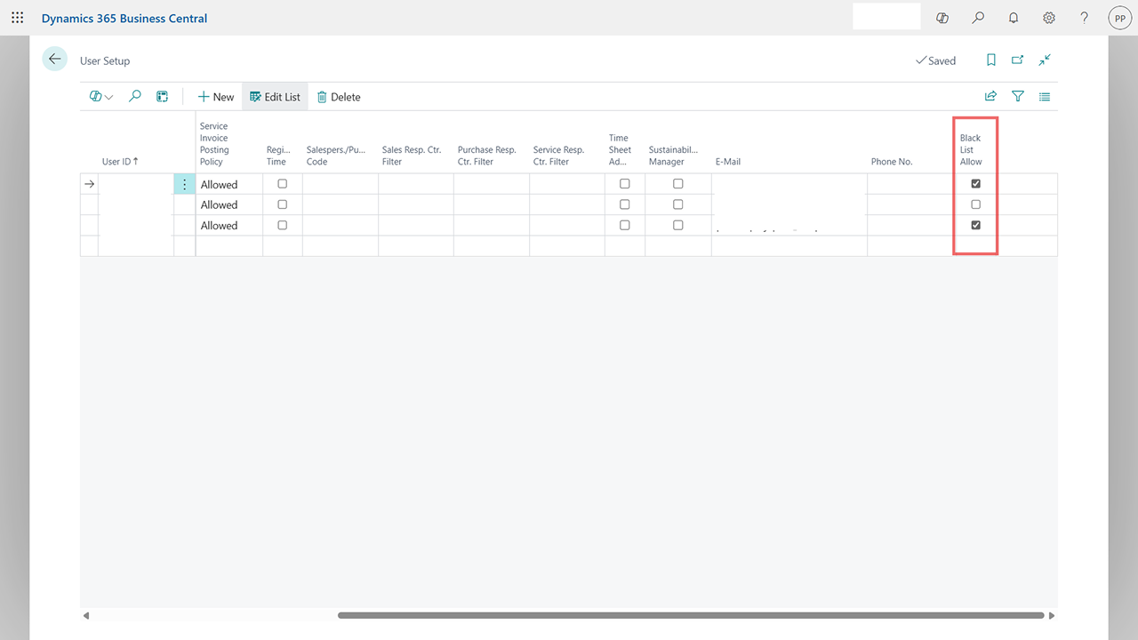This screenshot has height=640, width=1138.
Task: Click the search magnifier in top bar
Action: [x=978, y=18]
